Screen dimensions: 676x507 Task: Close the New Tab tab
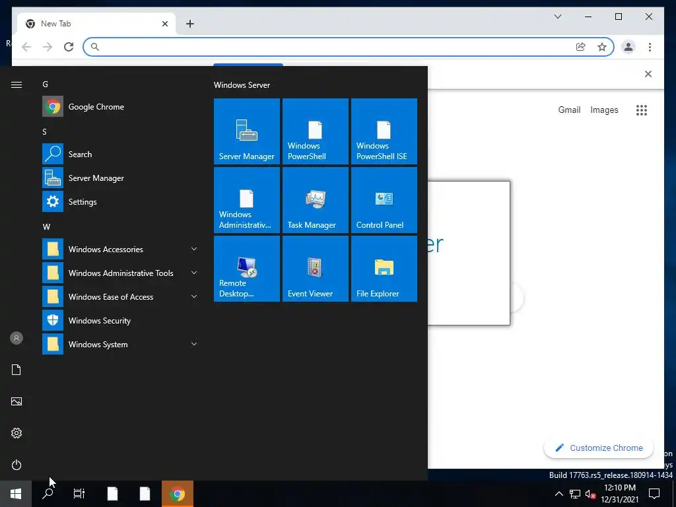point(164,24)
